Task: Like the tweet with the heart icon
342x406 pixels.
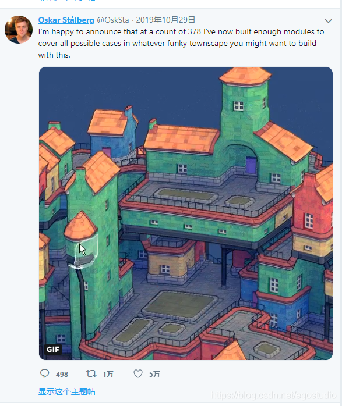Action: [138, 373]
